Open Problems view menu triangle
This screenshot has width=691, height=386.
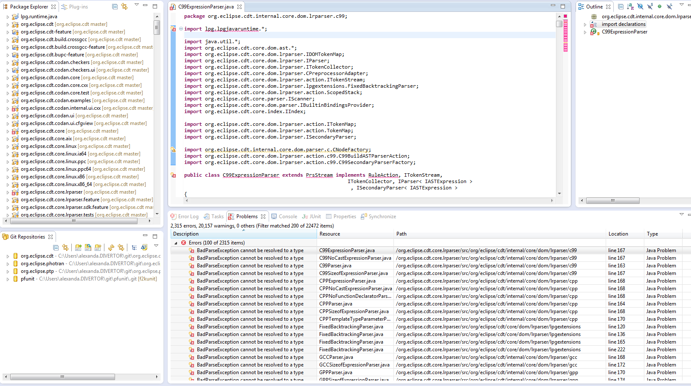[x=682, y=214]
